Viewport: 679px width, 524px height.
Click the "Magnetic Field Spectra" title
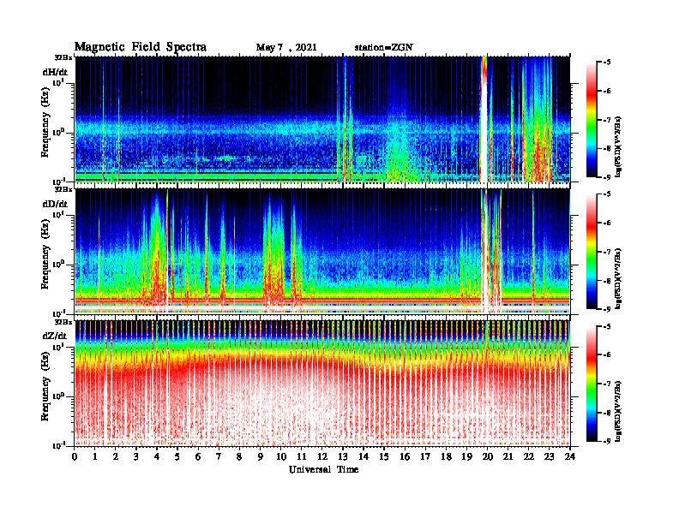(141, 47)
